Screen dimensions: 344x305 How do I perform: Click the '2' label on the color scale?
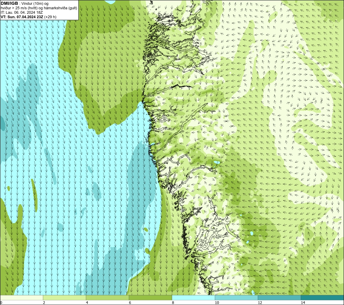click(x=44, y=303)
